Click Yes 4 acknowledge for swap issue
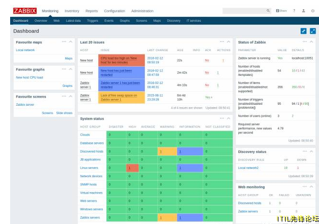The height and width of the screenshot is (224, 319). tap(208, 98)
